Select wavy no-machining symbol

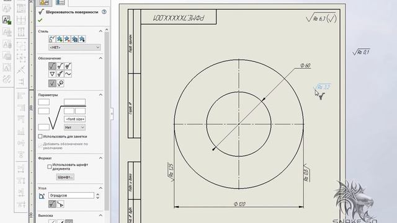[x=68, y=74]
